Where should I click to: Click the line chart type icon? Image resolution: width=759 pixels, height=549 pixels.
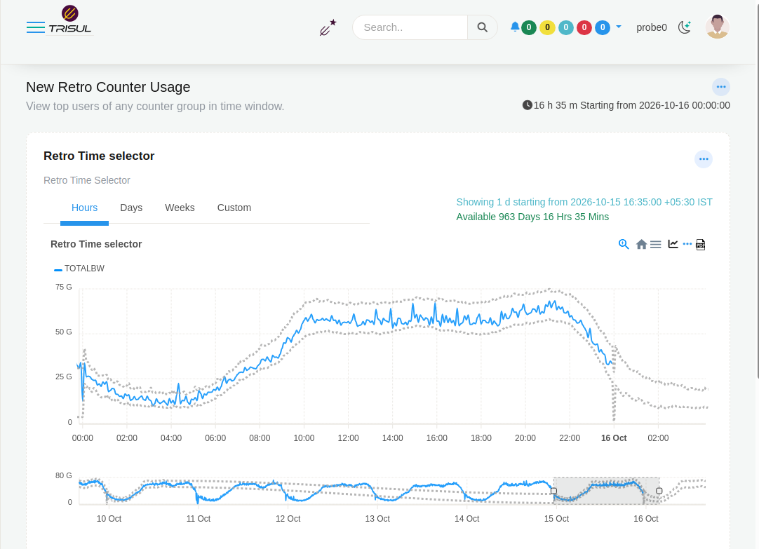(x=673, y=244)
